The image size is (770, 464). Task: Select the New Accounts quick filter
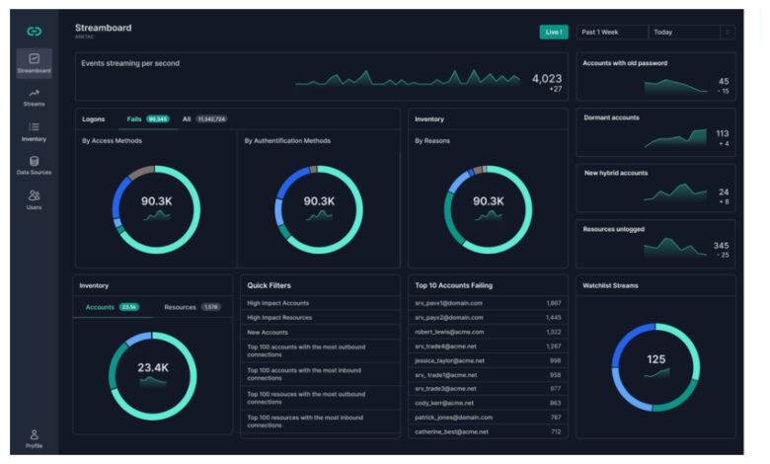point(268,333)
